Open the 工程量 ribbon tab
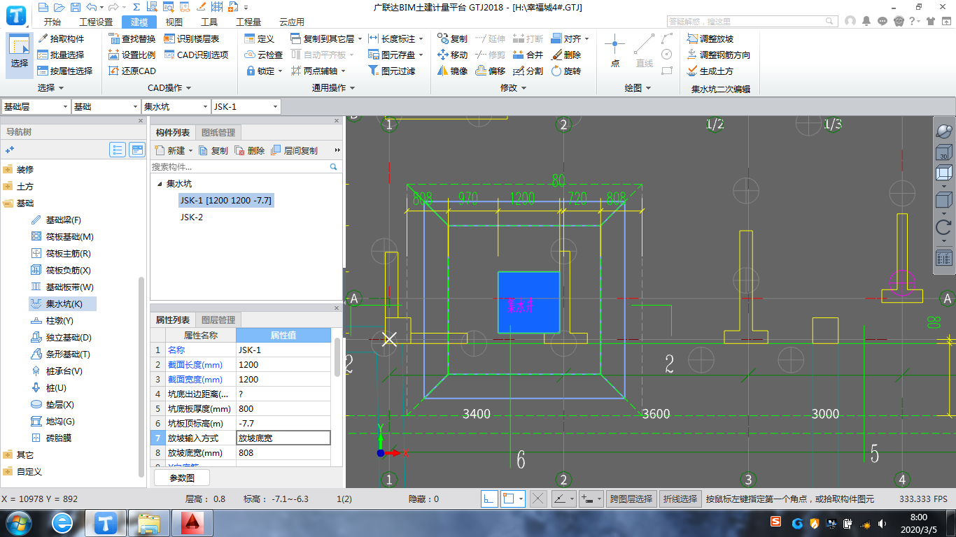 (x=248, y=22)
